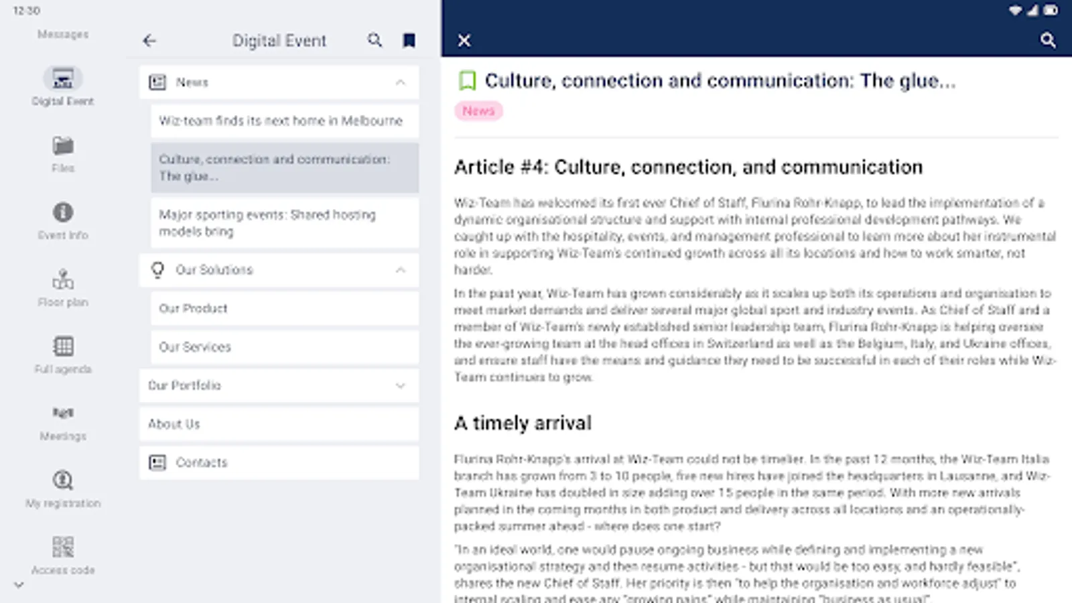Expand the Our Portfolio section
1072x603 pixels.
pyautogui.click(x=401, y=386)
